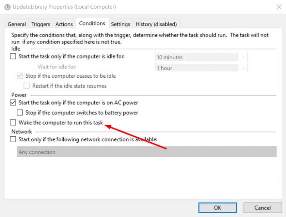
Task: Uncheck start only on AC power
Action: 13,103
